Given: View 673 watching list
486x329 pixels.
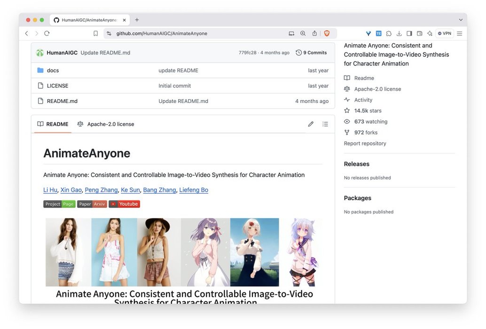Looking at the screenshot, I should click(371, 121).
